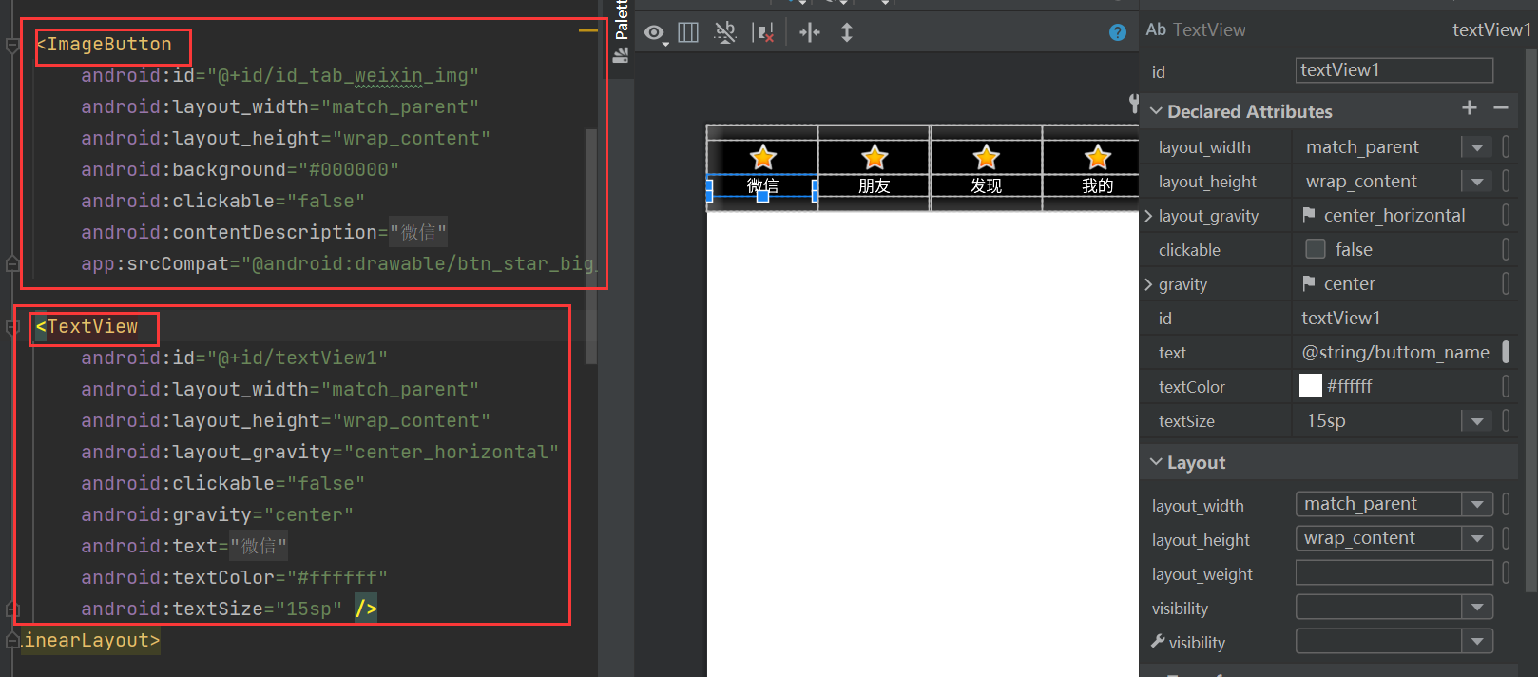The image size is (1538, 677).
Task: Click the star image above 发现
Action: click(986, 157)
